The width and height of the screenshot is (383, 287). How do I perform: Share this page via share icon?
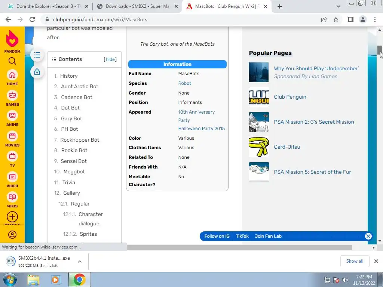(x=324, y=19)
